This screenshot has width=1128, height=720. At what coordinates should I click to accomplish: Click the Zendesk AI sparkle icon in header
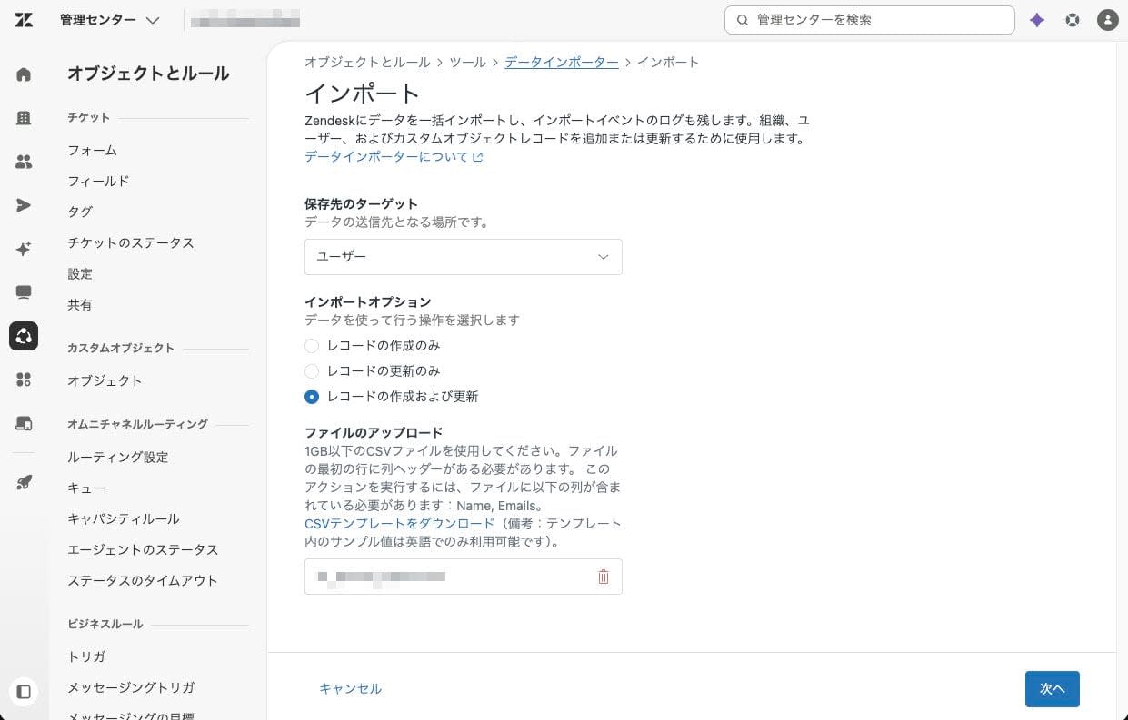(1037, 20)
